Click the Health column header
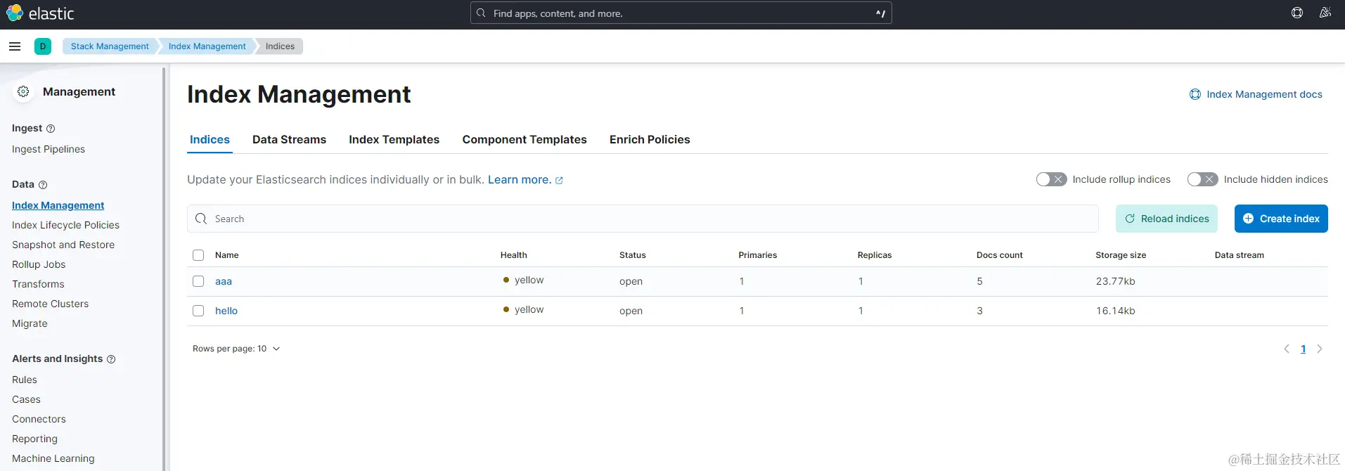 (x=513, y=255)
